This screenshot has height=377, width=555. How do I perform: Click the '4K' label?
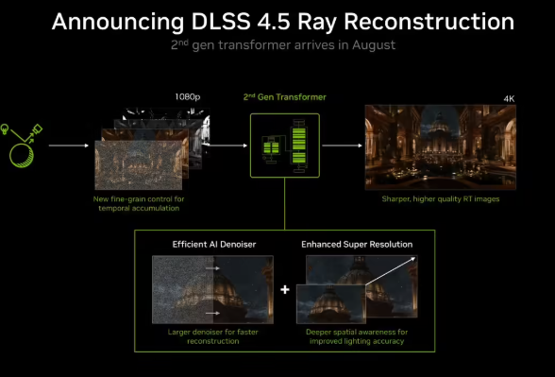(509, 99)
